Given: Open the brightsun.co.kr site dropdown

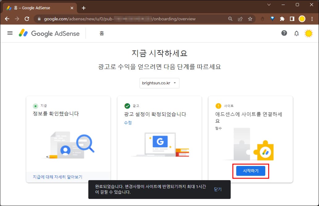Looking at the screenshot, I should tap(159, 83).
